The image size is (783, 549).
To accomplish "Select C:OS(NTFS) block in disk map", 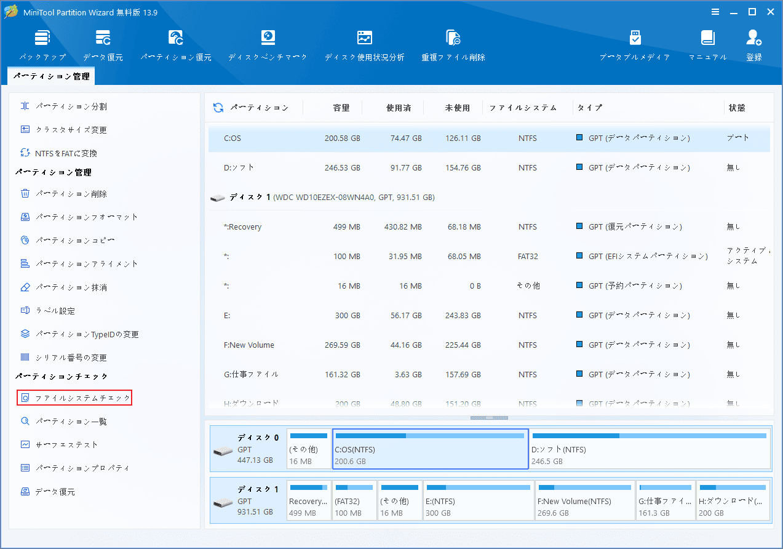I will tap(430, 449).
